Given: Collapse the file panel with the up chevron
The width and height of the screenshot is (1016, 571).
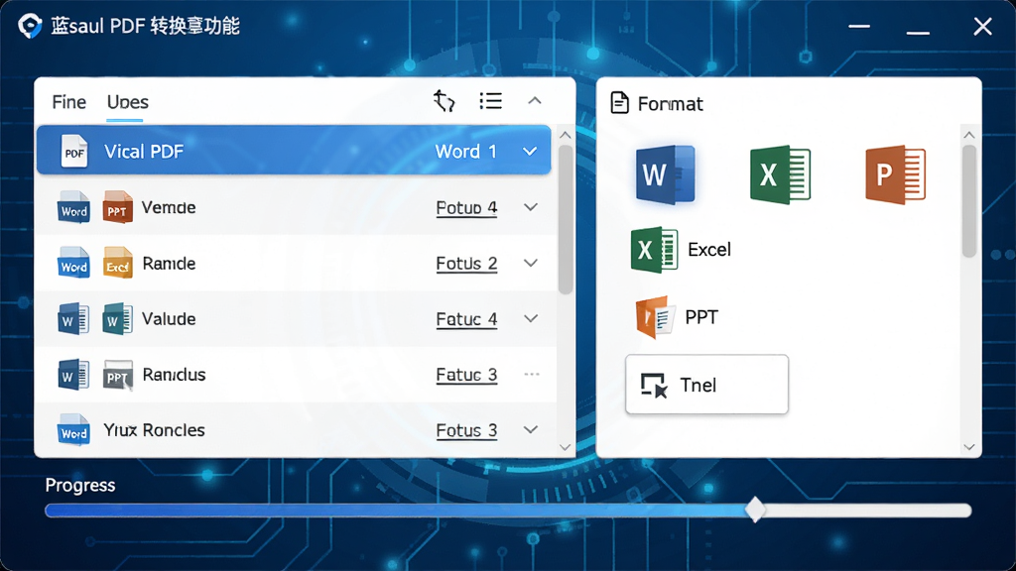Looking at the screenshot, I should point(535,101).
